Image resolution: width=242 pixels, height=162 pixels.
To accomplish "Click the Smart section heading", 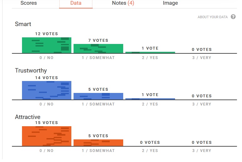I will (23, 24).
